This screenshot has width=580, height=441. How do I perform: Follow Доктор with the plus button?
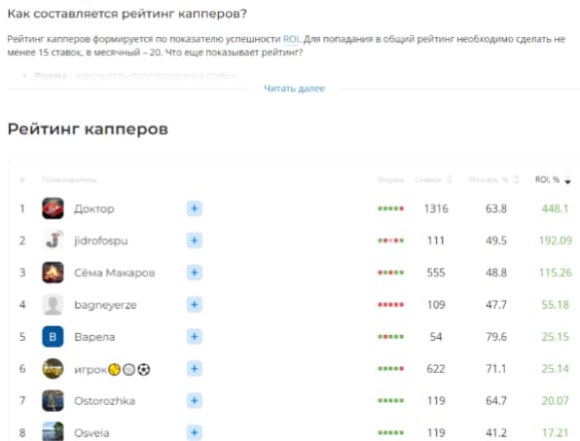pyautogui.click(x=195, y=208)
